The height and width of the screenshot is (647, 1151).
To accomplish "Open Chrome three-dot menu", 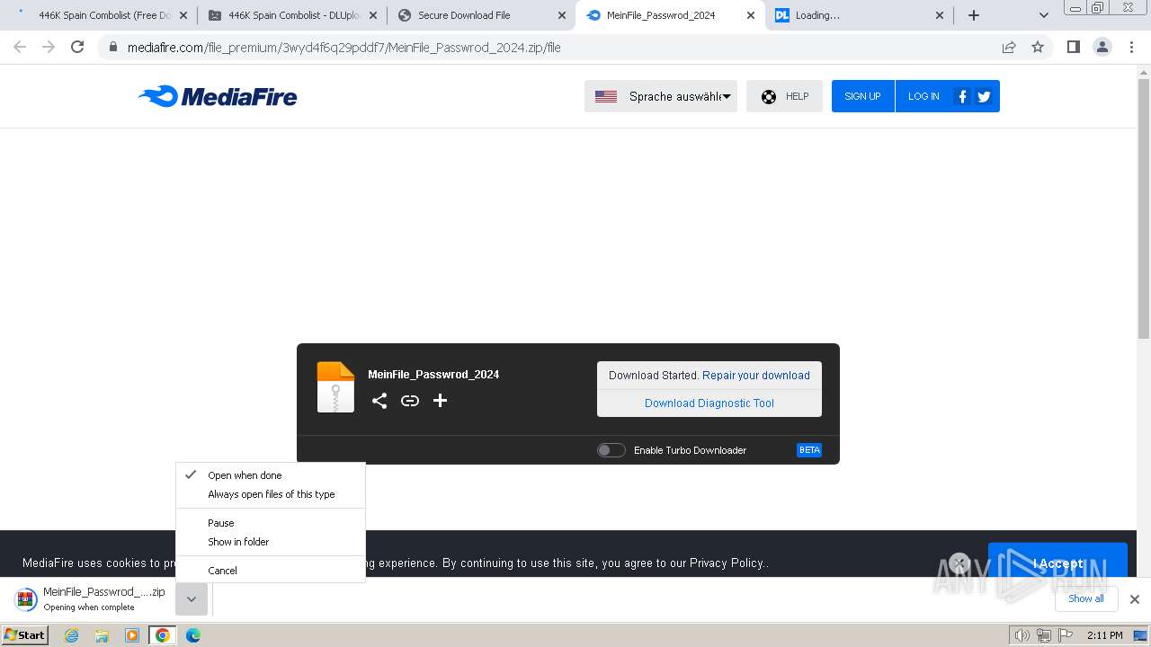I will [x=1130, y=47].
